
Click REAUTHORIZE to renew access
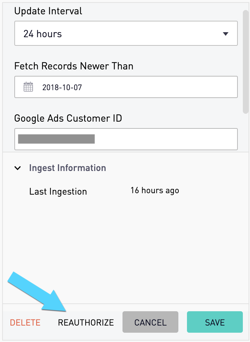[86, 322]
